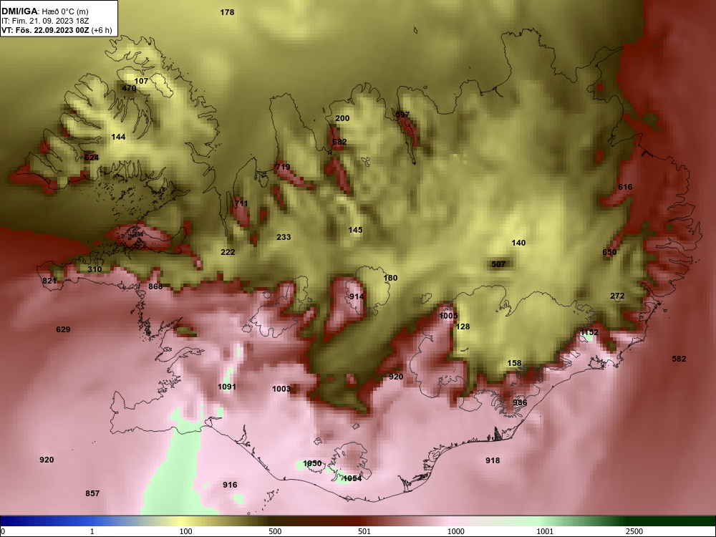Click the map value 616
The height and width of the screenshot is (537, 716).
click(625, 187)
